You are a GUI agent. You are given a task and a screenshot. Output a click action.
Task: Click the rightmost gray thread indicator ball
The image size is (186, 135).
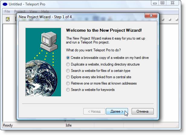click(177, 19)
